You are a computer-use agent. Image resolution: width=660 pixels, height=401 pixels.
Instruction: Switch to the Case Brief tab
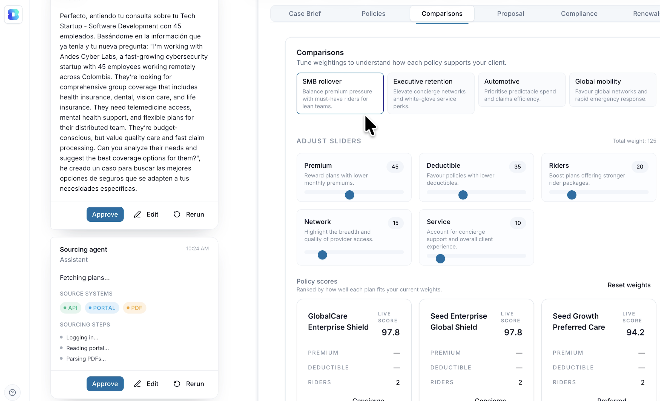(x=305, y=14)
